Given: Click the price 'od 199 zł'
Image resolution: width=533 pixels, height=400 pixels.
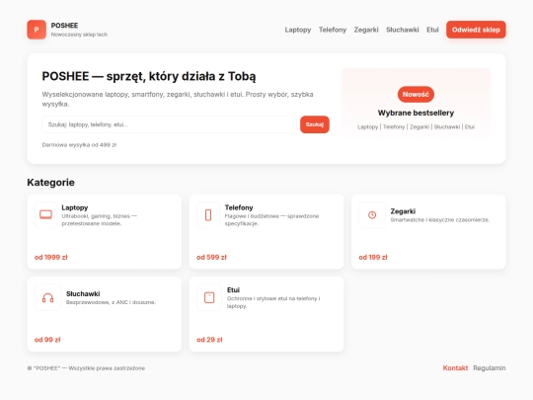Looking at the screenshot, I should click(373, 258).
